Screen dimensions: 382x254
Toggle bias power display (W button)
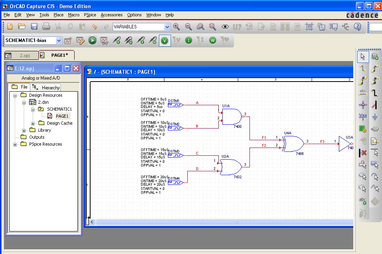[213, 40]
